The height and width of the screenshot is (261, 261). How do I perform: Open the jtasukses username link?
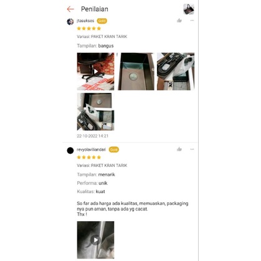click(85, 21)
